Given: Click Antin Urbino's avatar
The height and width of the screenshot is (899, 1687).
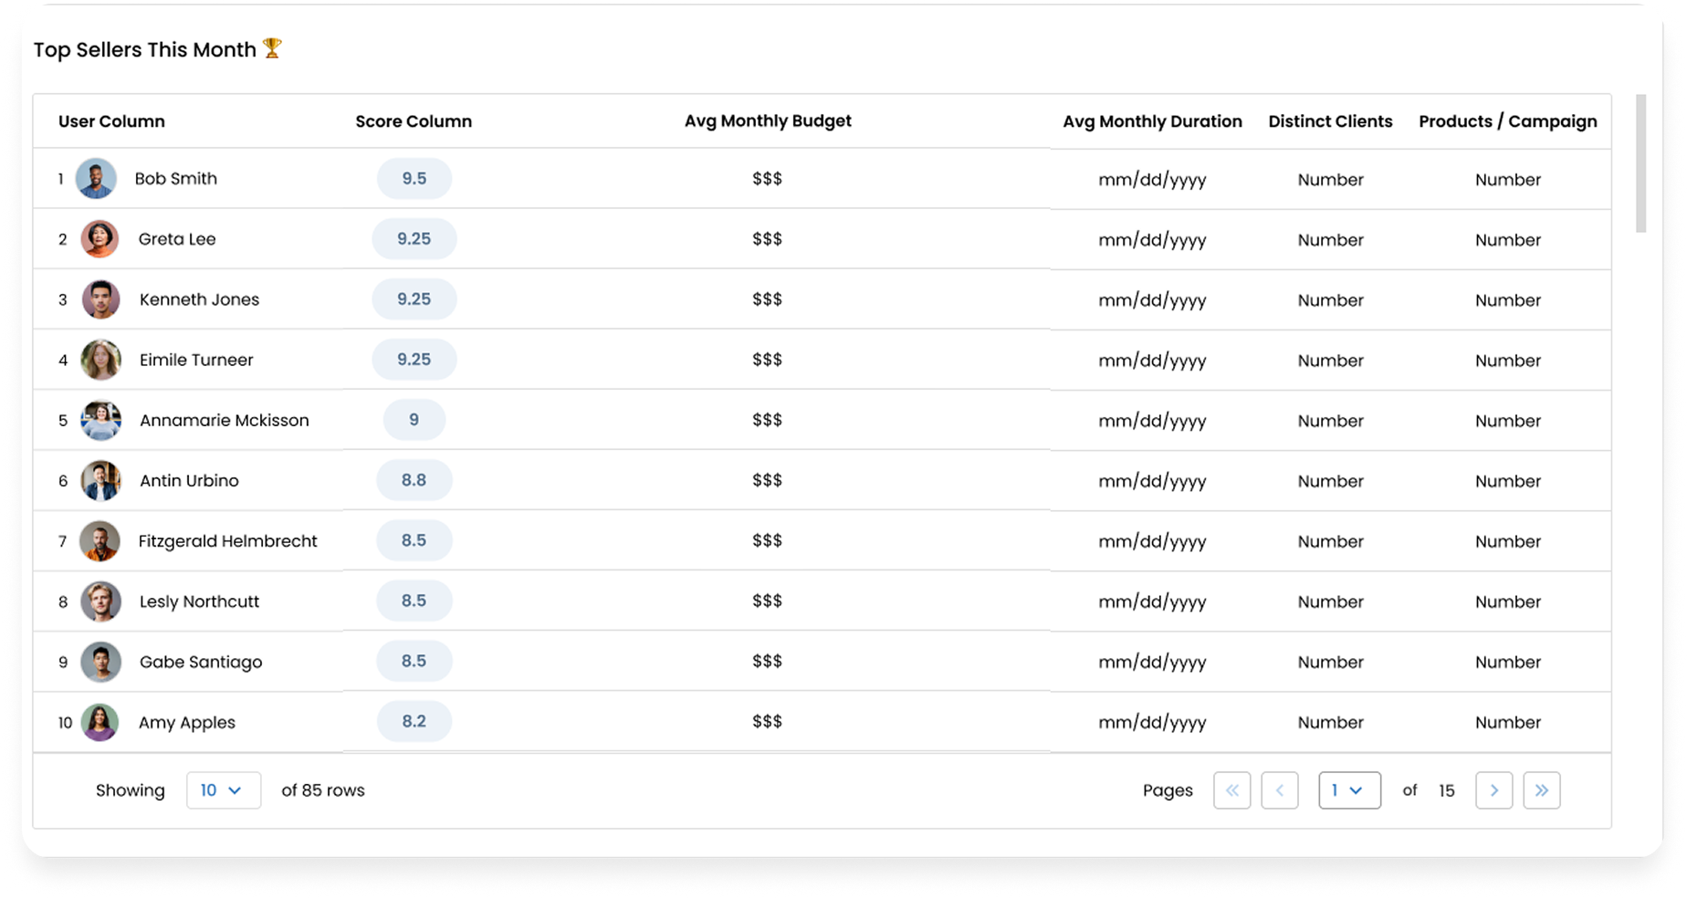Looking at the screenshot, I should click(x=100, y=480).
